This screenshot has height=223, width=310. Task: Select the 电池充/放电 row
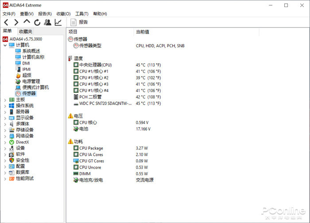[113, 180]
